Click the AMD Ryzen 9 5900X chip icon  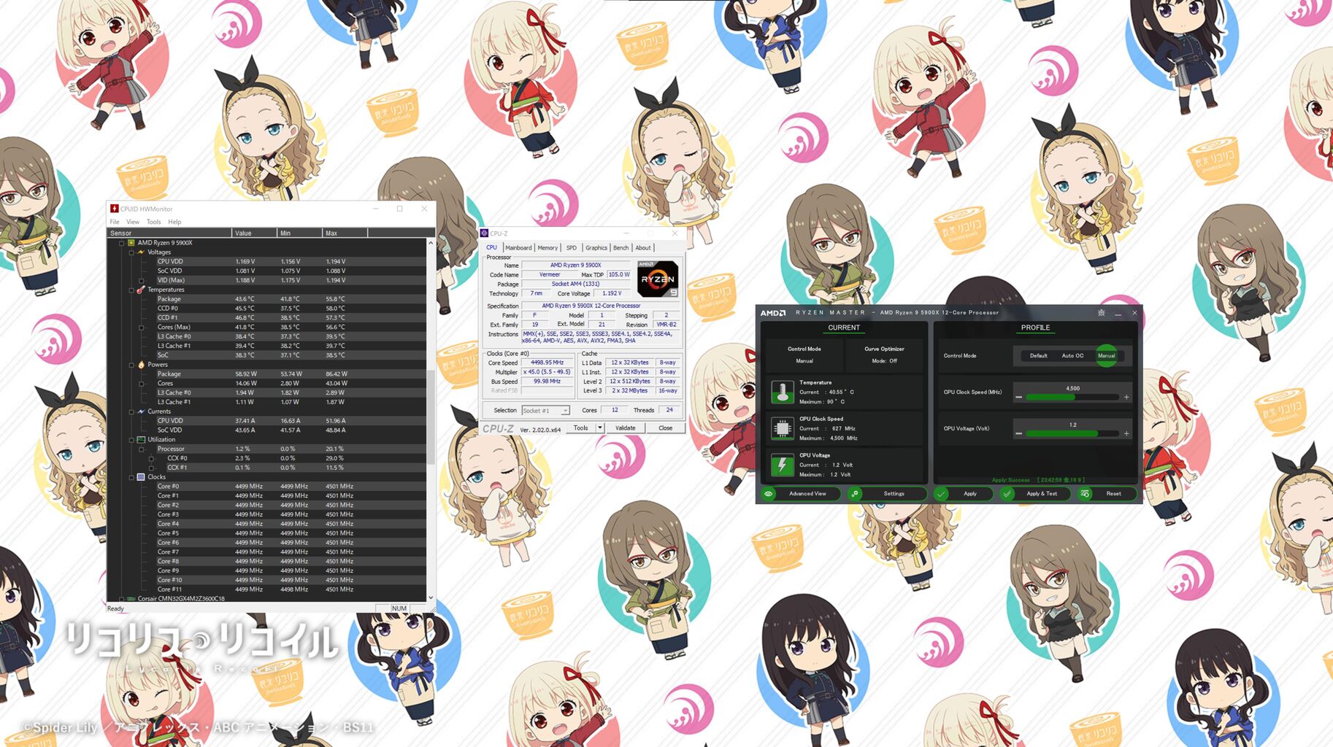click(x=131, y=243)
